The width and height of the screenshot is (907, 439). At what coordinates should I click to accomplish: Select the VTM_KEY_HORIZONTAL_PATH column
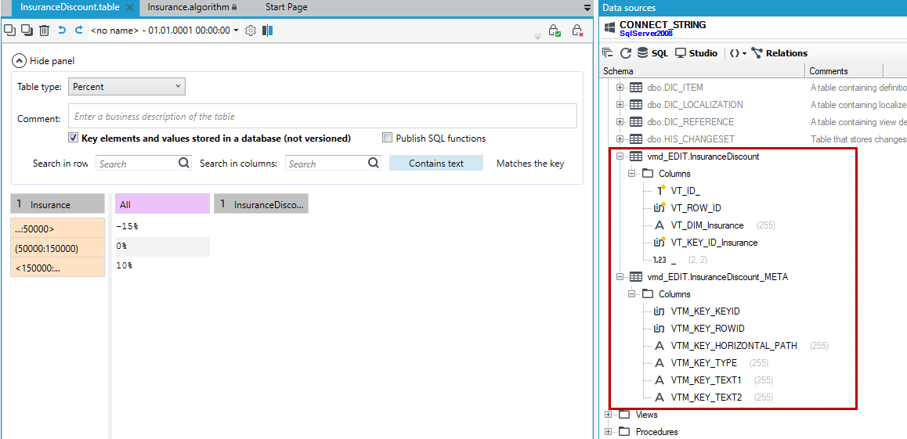734,346
